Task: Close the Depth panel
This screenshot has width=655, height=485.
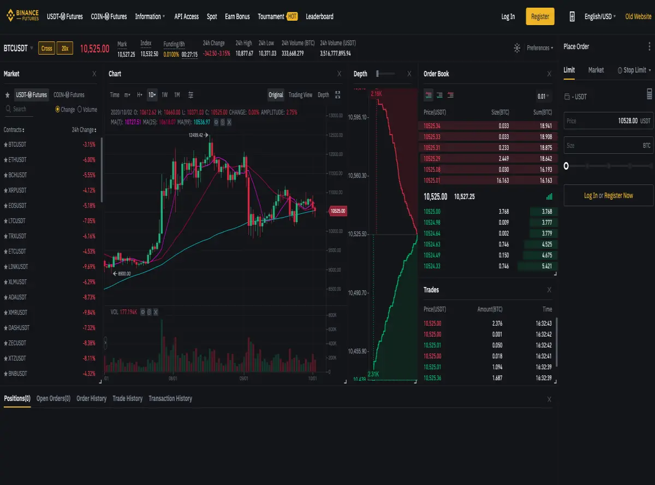Action: pos(409,74)
